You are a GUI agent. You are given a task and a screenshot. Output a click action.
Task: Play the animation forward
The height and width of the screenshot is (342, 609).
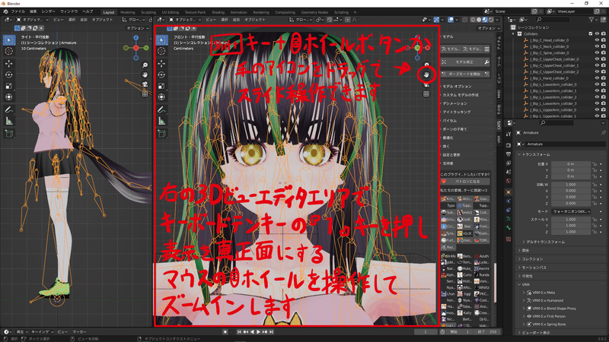coord(258,332)
